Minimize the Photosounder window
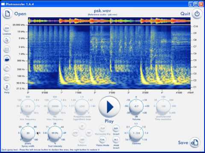 (191, 4)
